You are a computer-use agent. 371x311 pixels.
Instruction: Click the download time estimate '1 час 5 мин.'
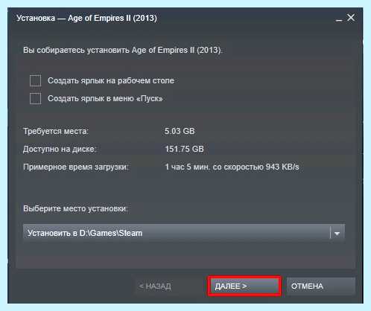(x=188, y=167)
